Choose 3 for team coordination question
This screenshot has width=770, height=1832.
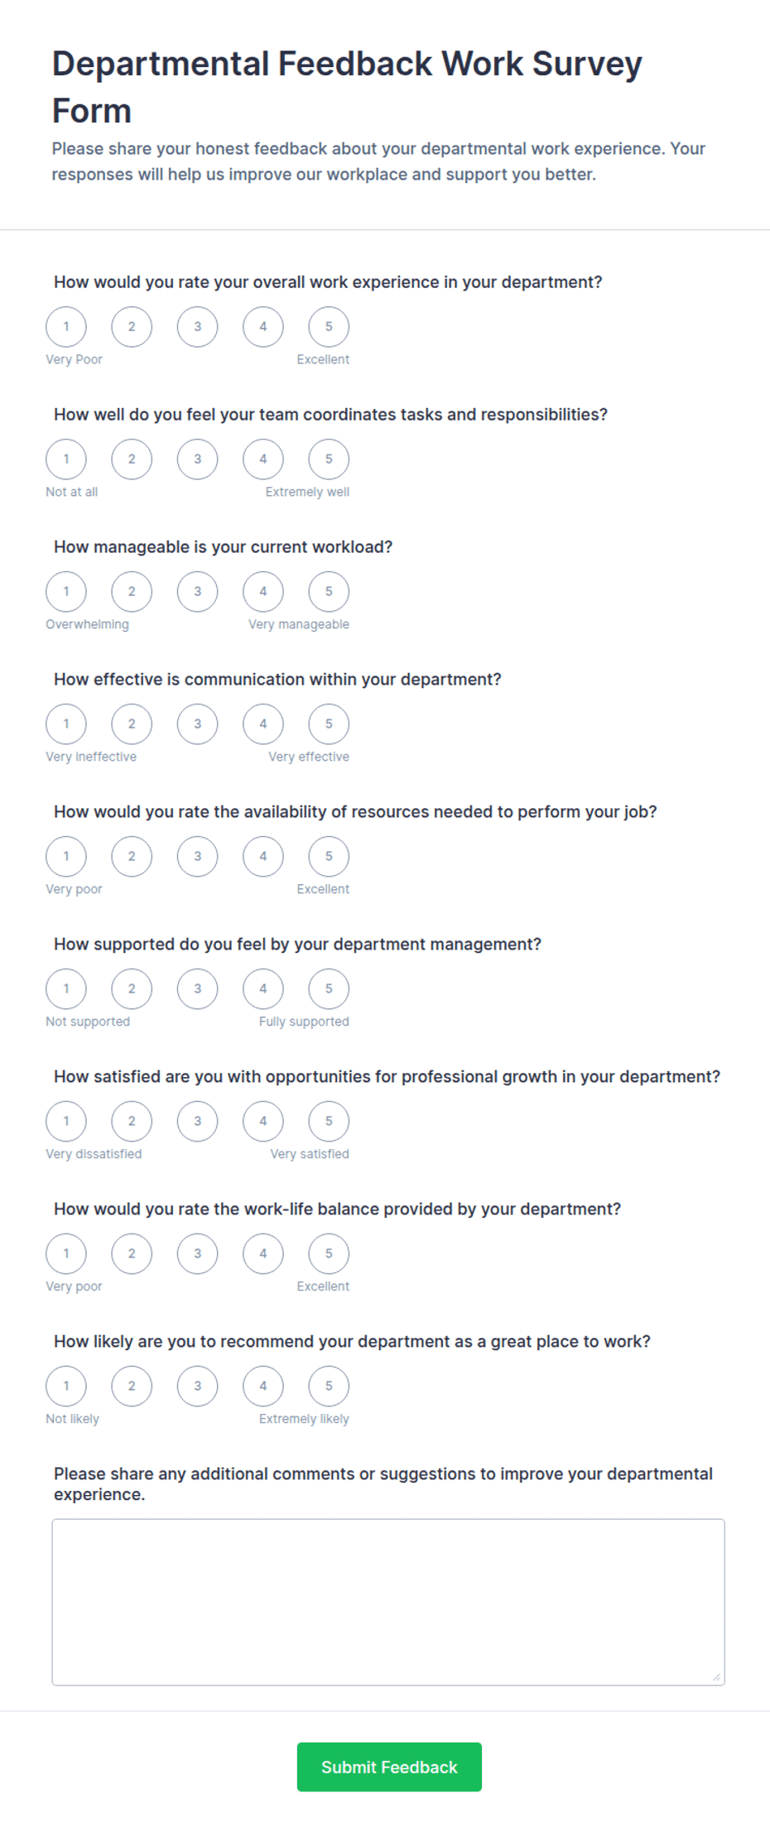pos(197,459)
